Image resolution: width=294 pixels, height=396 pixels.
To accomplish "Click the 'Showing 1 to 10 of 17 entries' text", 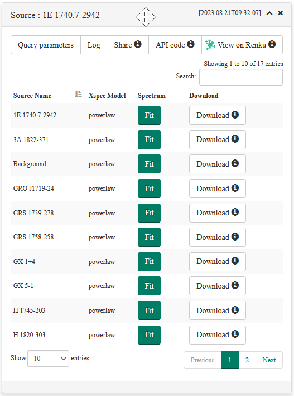I will point(243,64).
